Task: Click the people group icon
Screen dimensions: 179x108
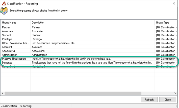Action: [x=4, y=11]
